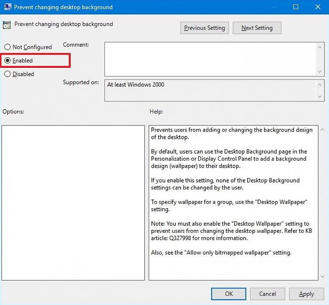Select the Not Configured radio button
This screenshot has height=305, width=329.
7,47
